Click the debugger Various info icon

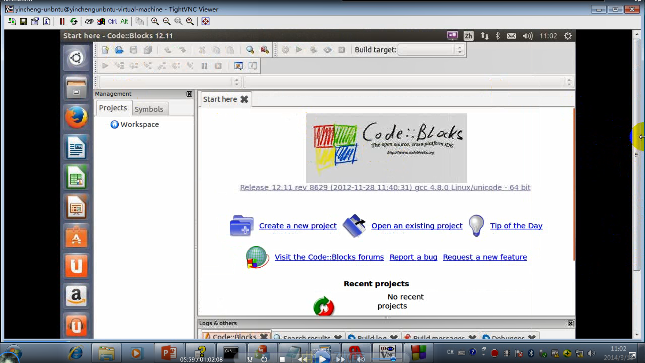253,66
